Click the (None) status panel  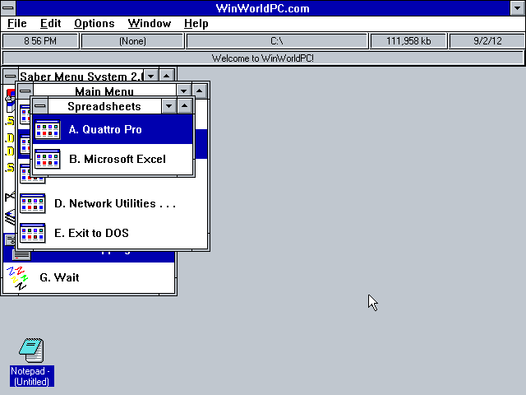132,41
